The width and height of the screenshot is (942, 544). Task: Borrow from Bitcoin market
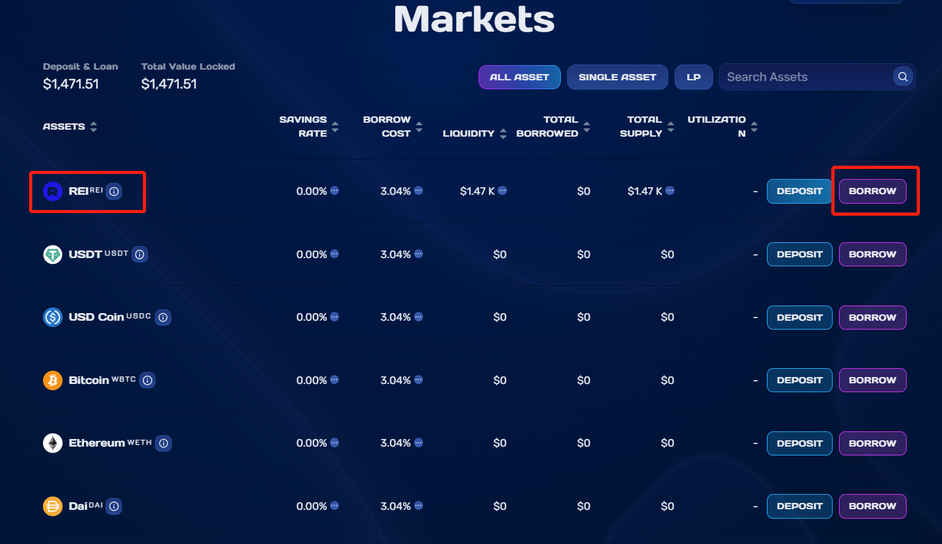tap(872, 380)
